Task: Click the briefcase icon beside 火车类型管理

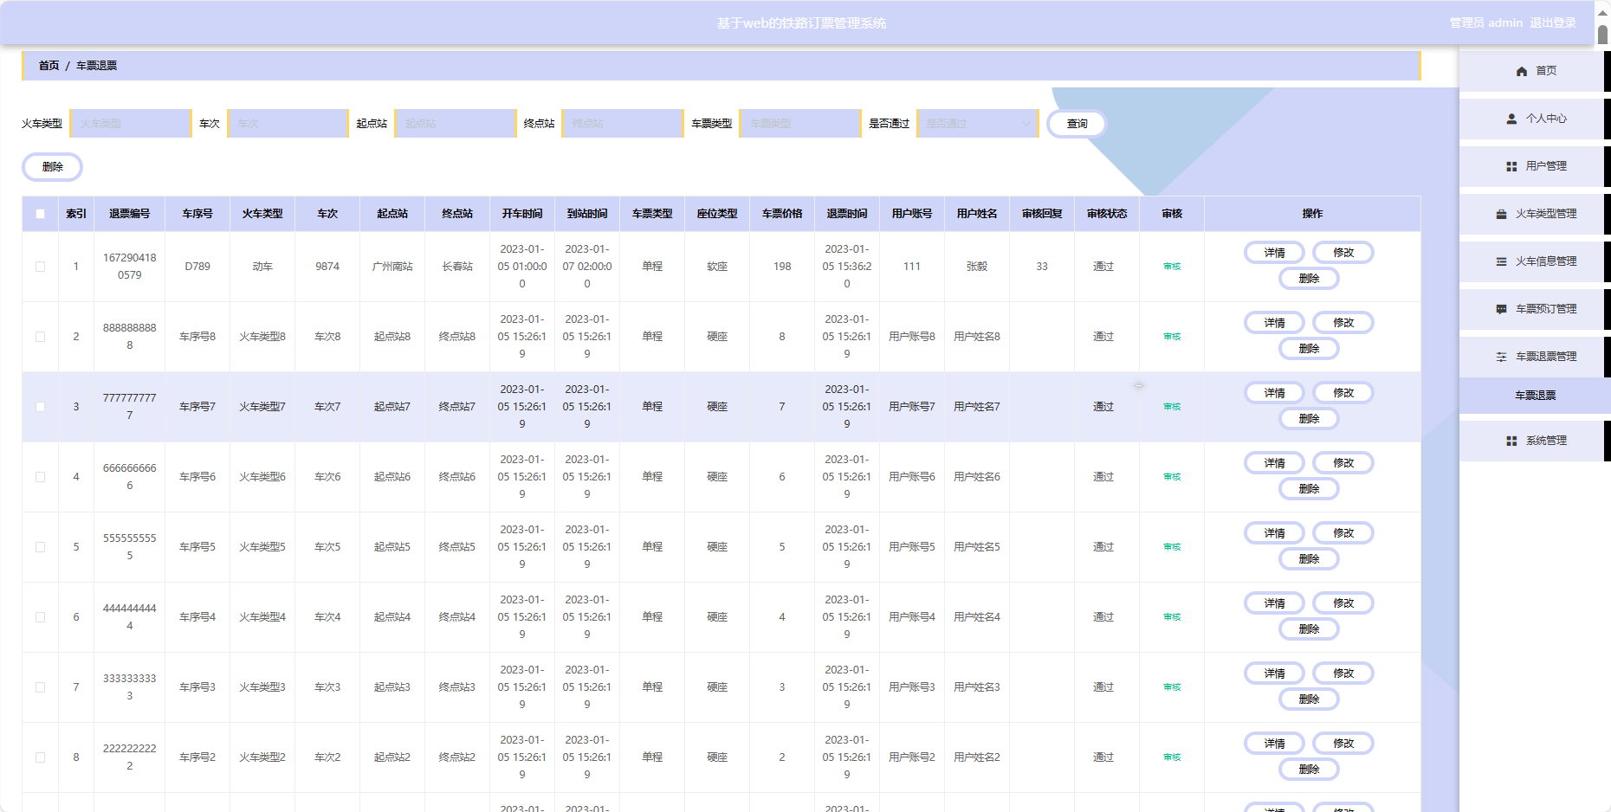Action: tap(1501, 214)
